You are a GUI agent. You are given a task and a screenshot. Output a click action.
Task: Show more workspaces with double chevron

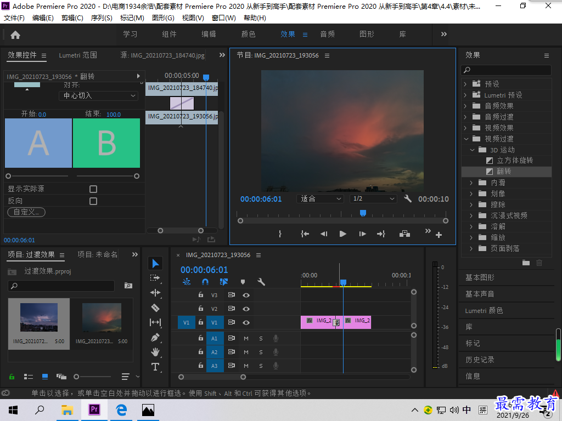pos(443,35)
